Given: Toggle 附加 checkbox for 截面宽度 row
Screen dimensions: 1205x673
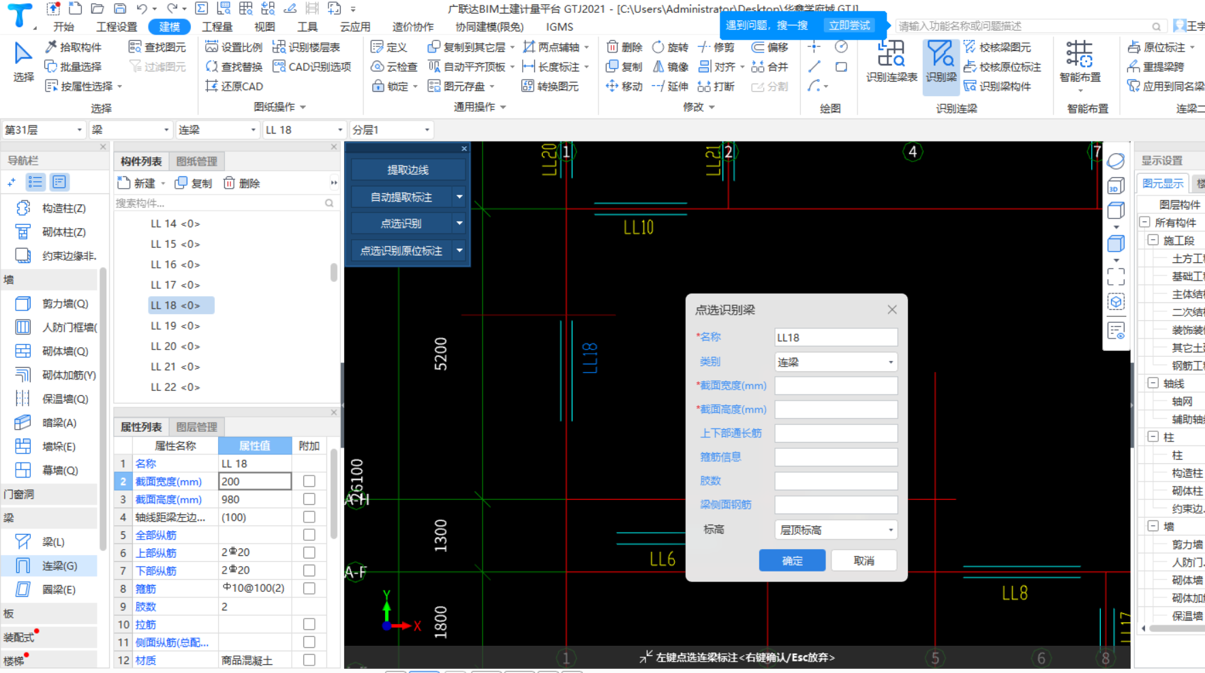Looking at the screenshot, I should pyautogui.click(x=309, y=481).
